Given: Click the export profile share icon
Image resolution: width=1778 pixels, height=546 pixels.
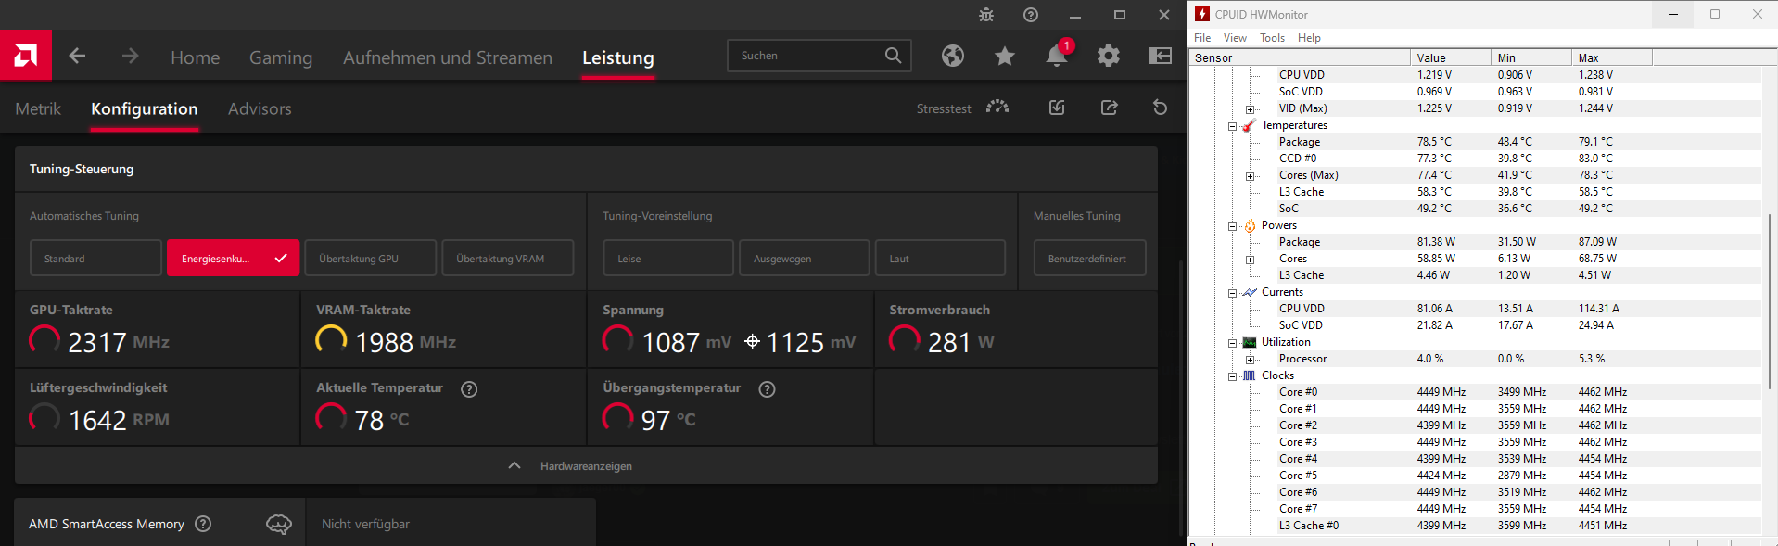Looking at the screenshot, I should click(1109, 108).
